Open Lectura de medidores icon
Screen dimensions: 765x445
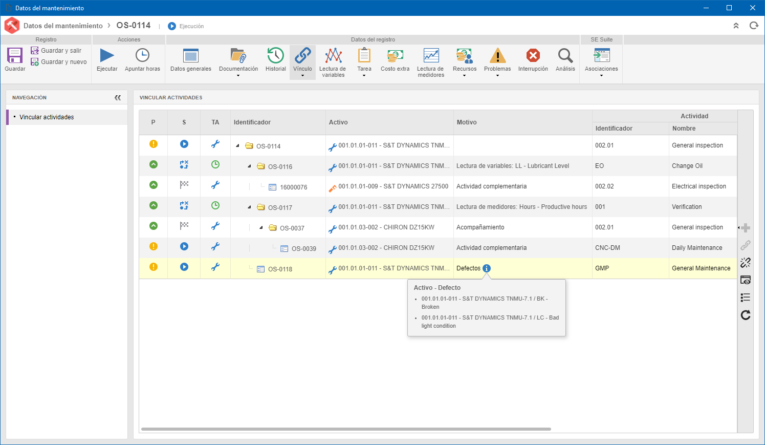431,55
